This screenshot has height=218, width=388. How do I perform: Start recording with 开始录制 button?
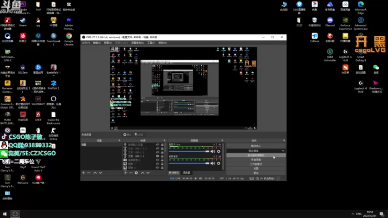(x=256, y=160)
